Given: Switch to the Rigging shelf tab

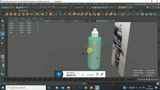Looking at the screenshot, I should 41,11.
